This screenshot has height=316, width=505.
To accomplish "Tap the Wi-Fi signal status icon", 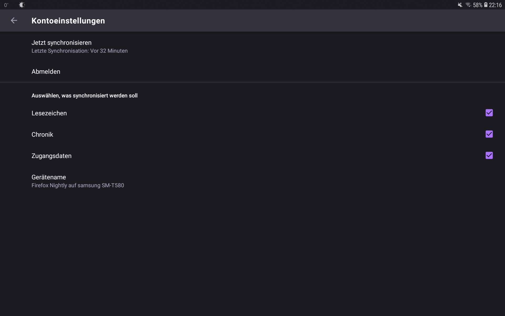I will 468,5.
